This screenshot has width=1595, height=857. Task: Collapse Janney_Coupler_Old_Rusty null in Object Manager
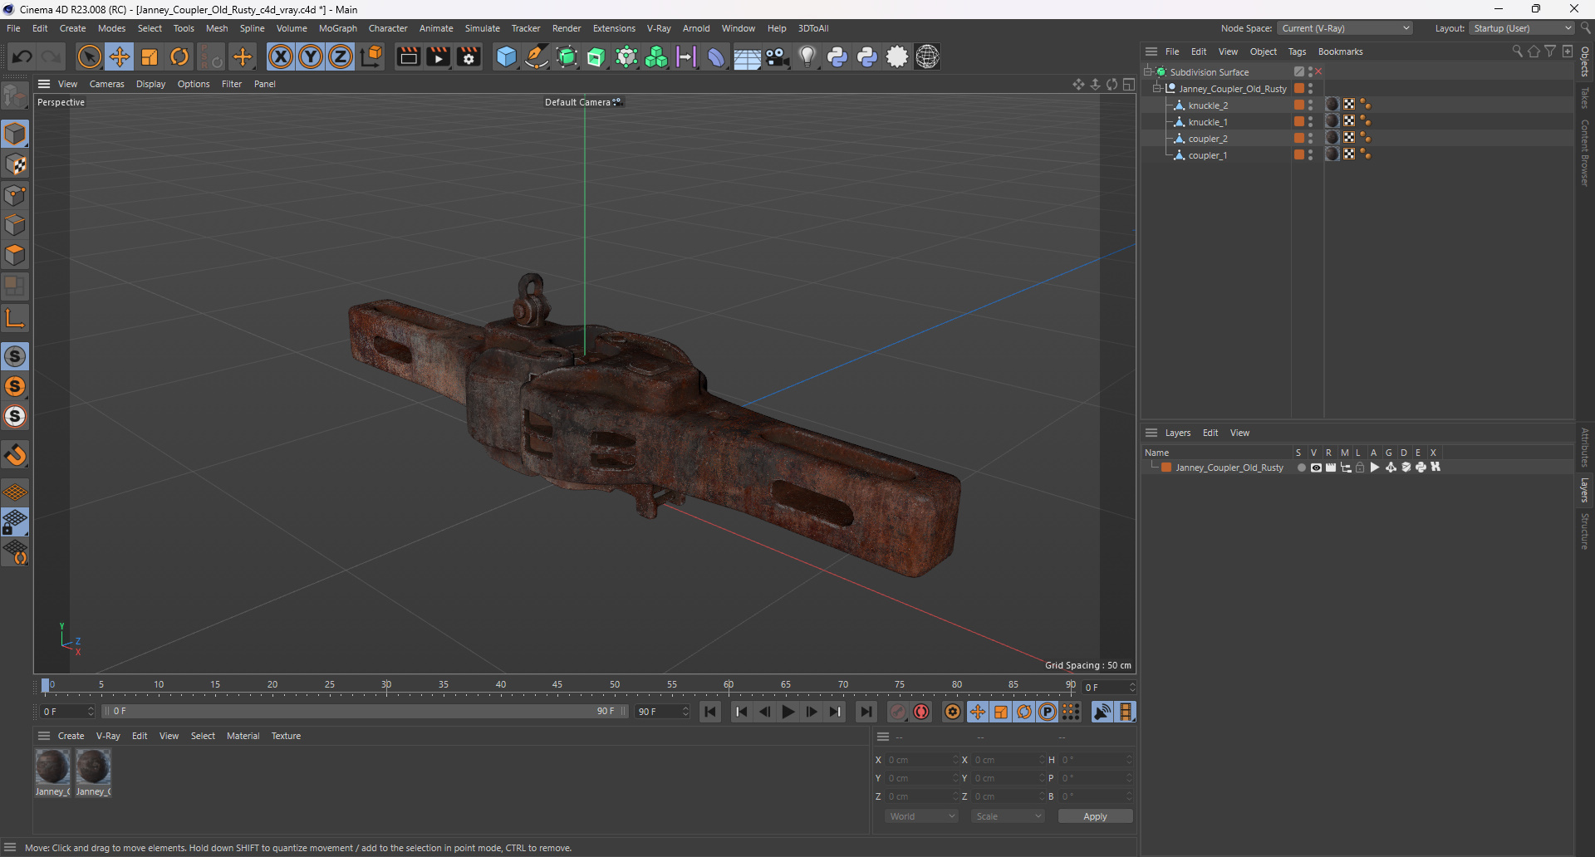click(1156, 88)
